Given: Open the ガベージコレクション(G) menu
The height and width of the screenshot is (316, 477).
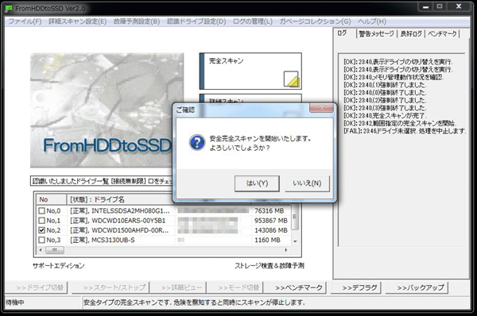Looking at the screenshot, I should [315, 21].
